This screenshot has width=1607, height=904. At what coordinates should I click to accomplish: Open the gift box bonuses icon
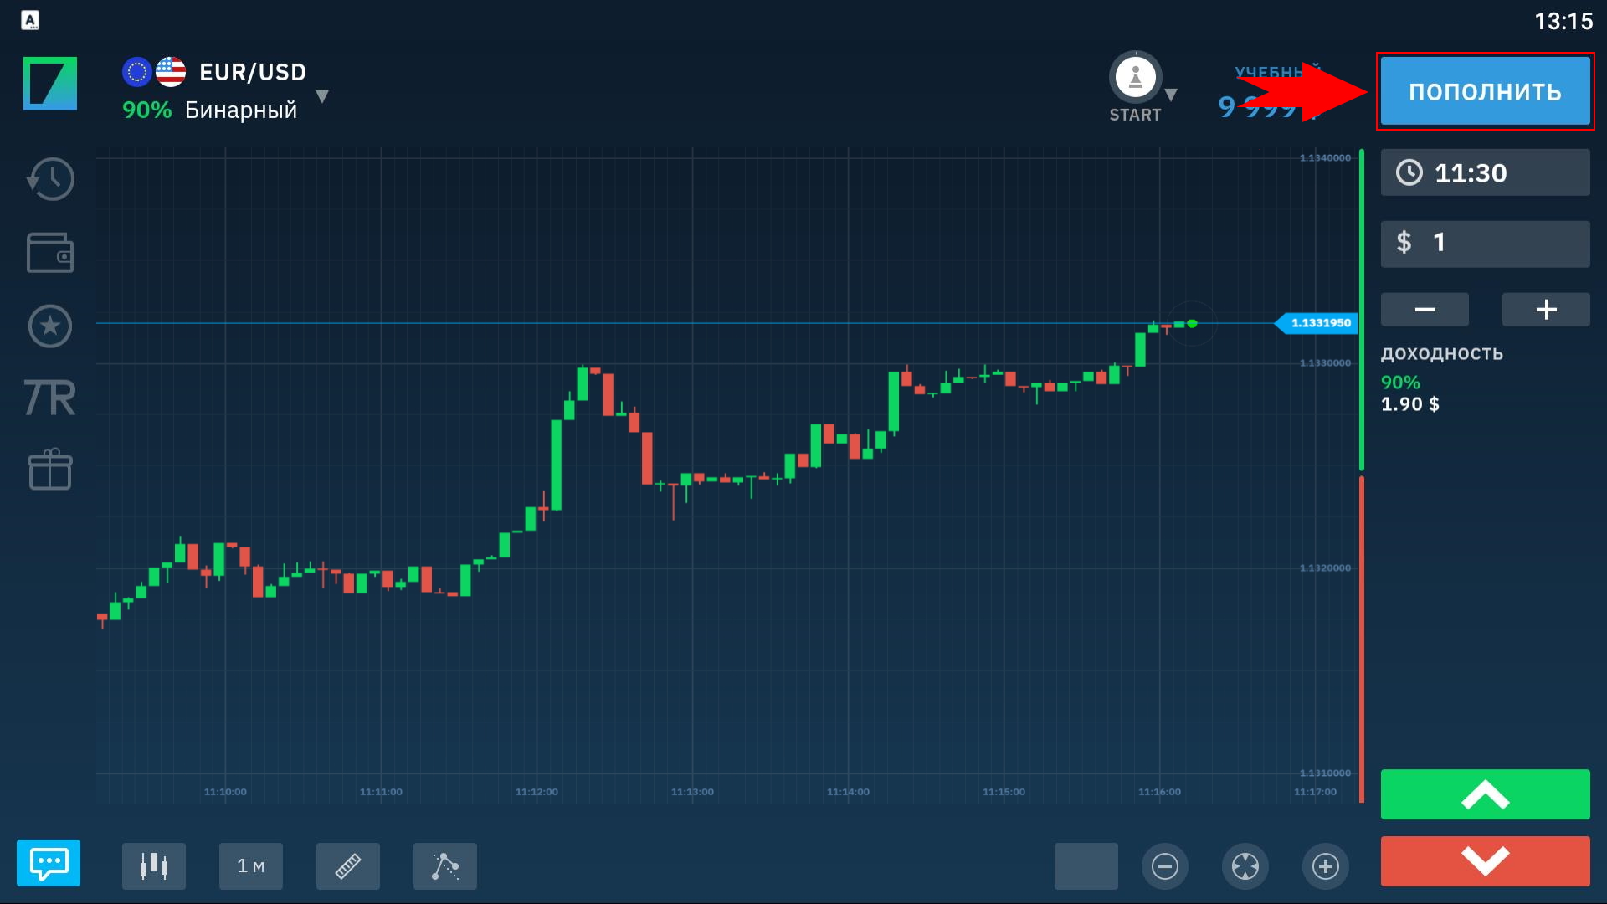[x=50, y=469]
